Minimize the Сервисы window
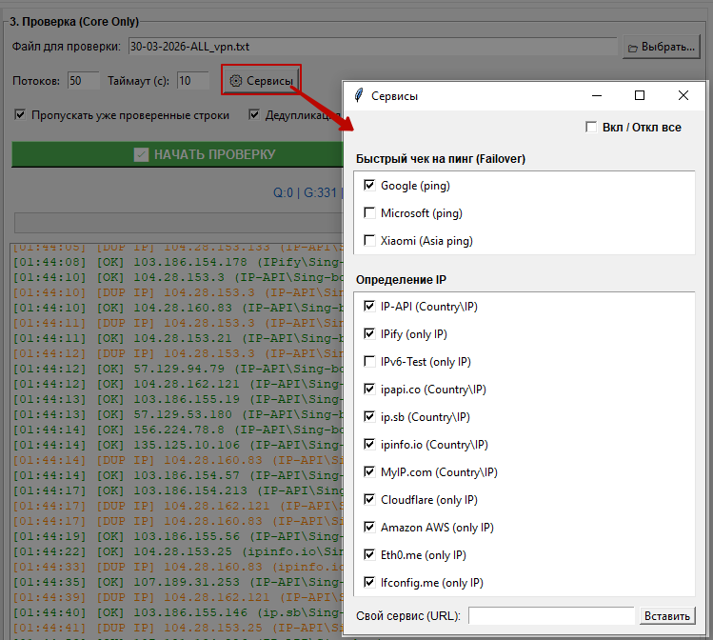 (597, 95)
